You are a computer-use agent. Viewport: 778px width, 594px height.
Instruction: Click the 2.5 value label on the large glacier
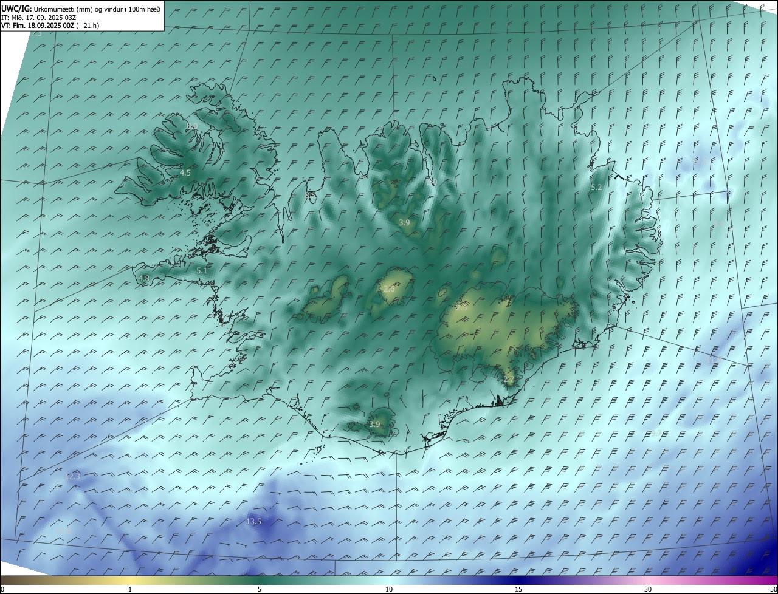(461, 308)
